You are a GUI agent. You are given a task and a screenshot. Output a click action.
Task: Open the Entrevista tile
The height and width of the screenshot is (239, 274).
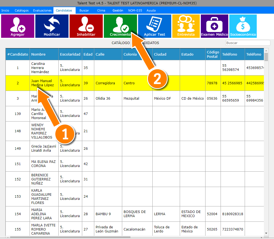click(x=186, y=26)
